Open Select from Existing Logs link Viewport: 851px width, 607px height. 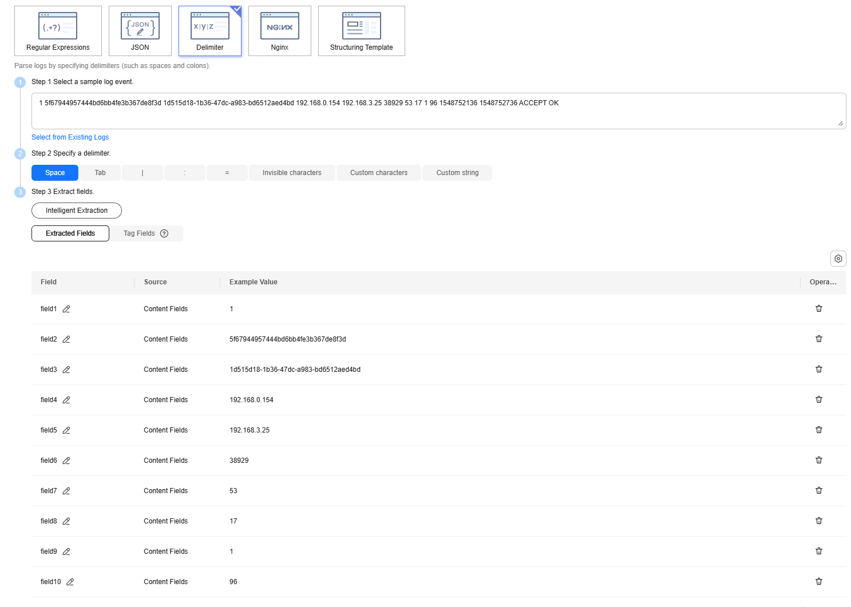[x=70, y=137]
